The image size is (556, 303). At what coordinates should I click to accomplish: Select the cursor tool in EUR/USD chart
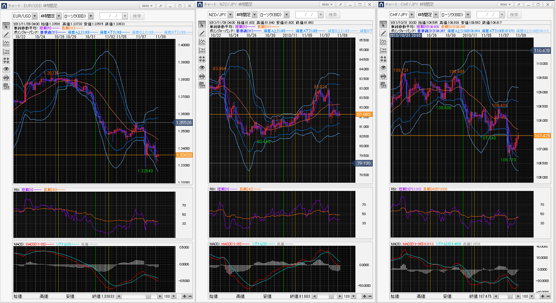pos(6,26)
